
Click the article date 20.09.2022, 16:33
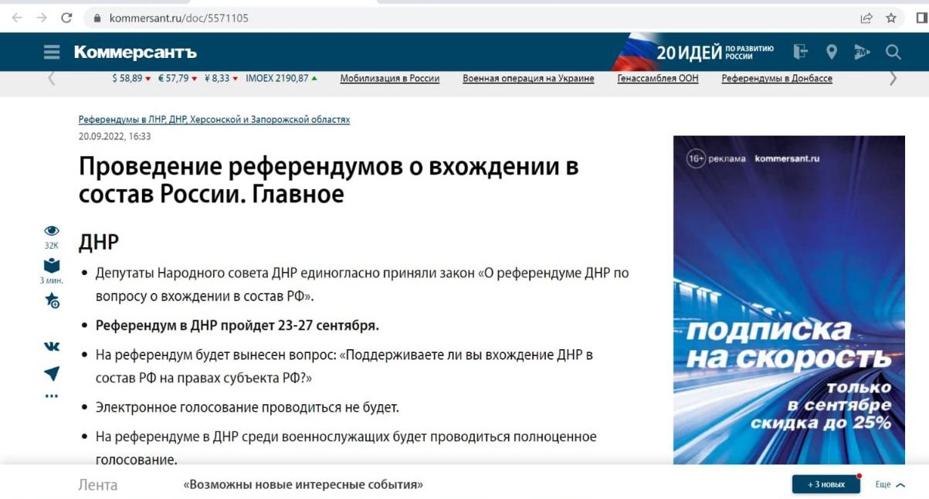[x=115, y=136]
